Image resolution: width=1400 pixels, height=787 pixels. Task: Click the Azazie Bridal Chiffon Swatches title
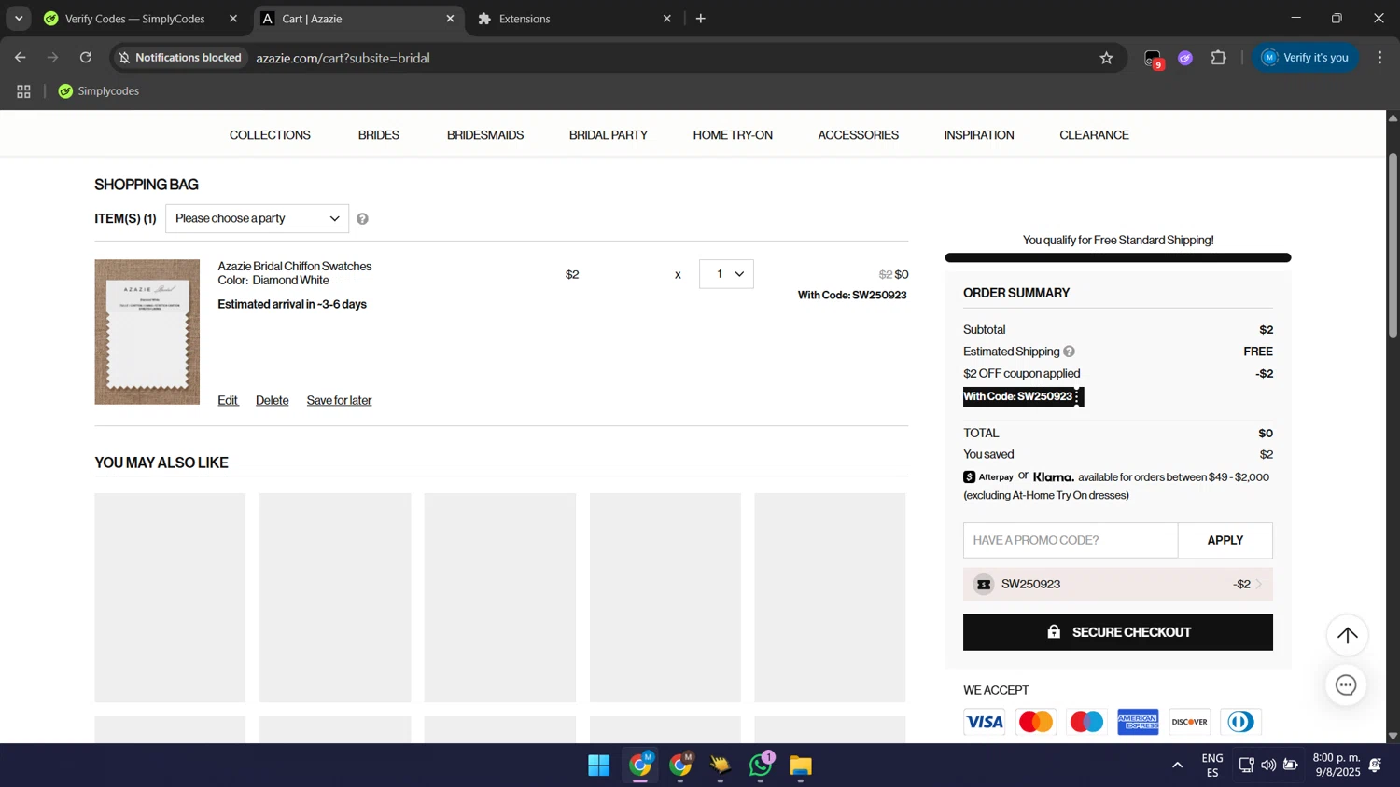coord(295,267)
